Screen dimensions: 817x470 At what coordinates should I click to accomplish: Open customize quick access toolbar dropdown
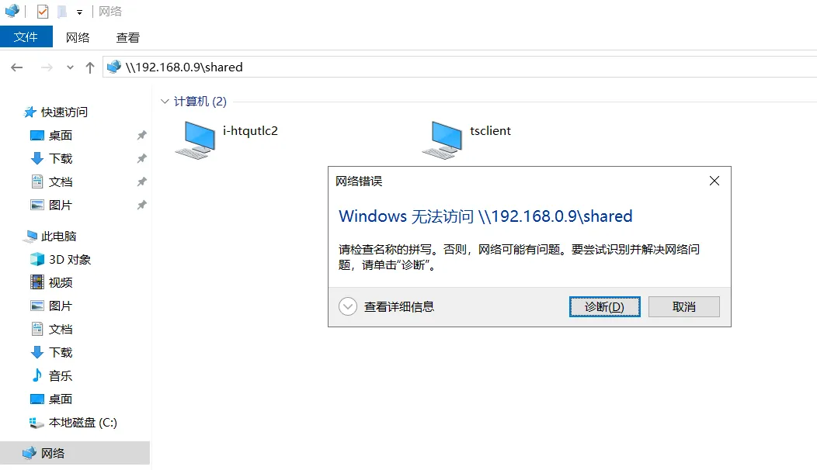tap(79, 12)
